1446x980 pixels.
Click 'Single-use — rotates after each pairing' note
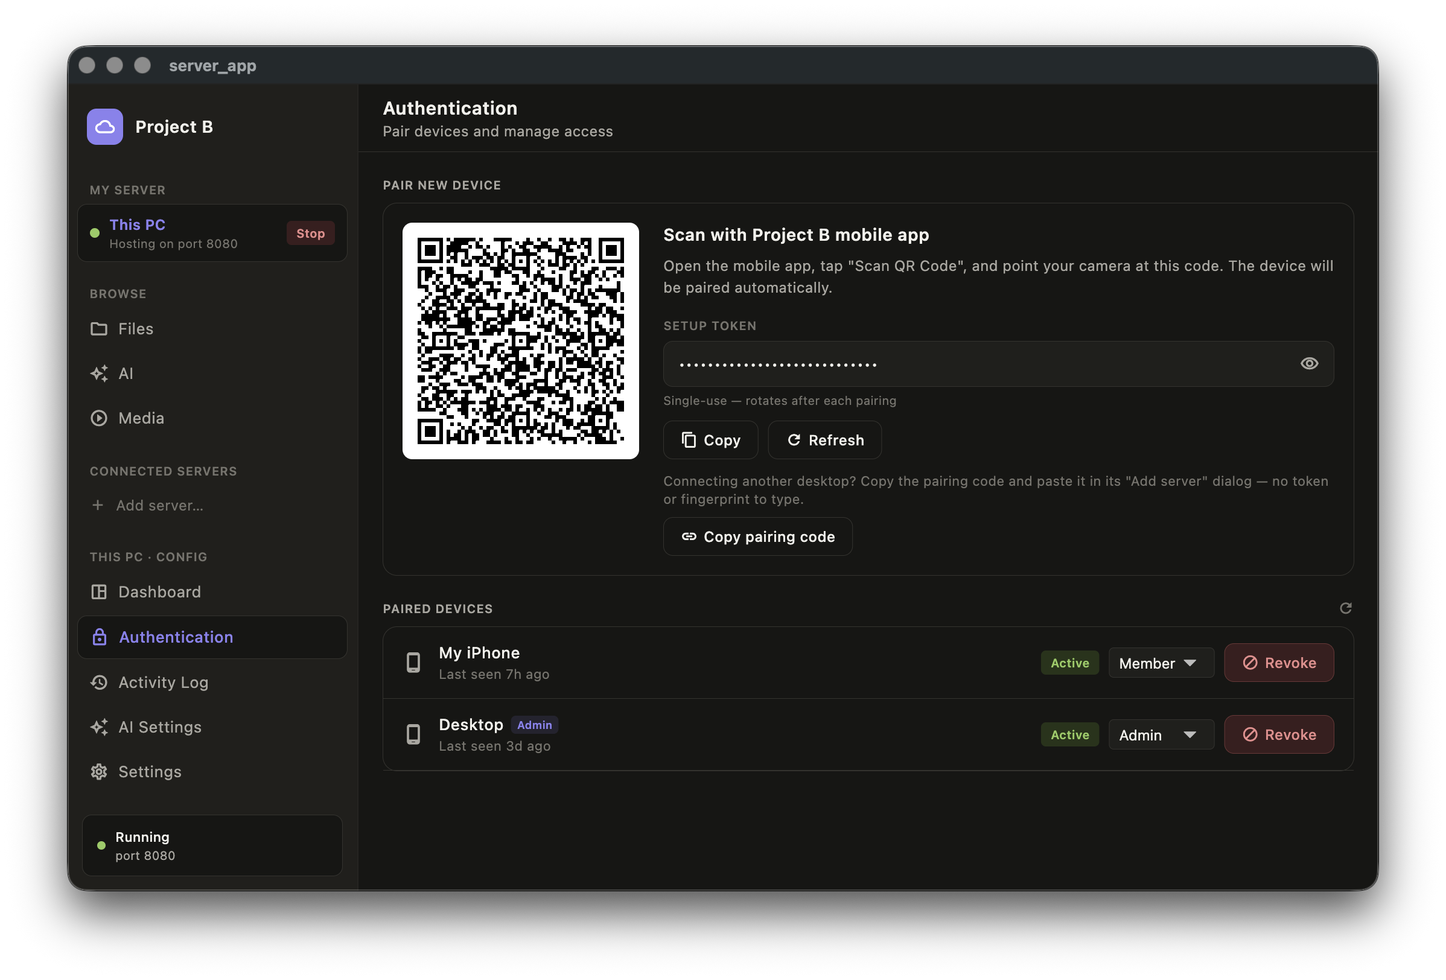[780, 401]
